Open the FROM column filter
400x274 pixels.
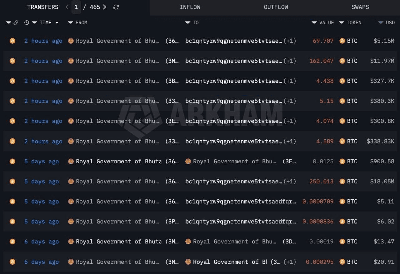[x=71, y=23]
